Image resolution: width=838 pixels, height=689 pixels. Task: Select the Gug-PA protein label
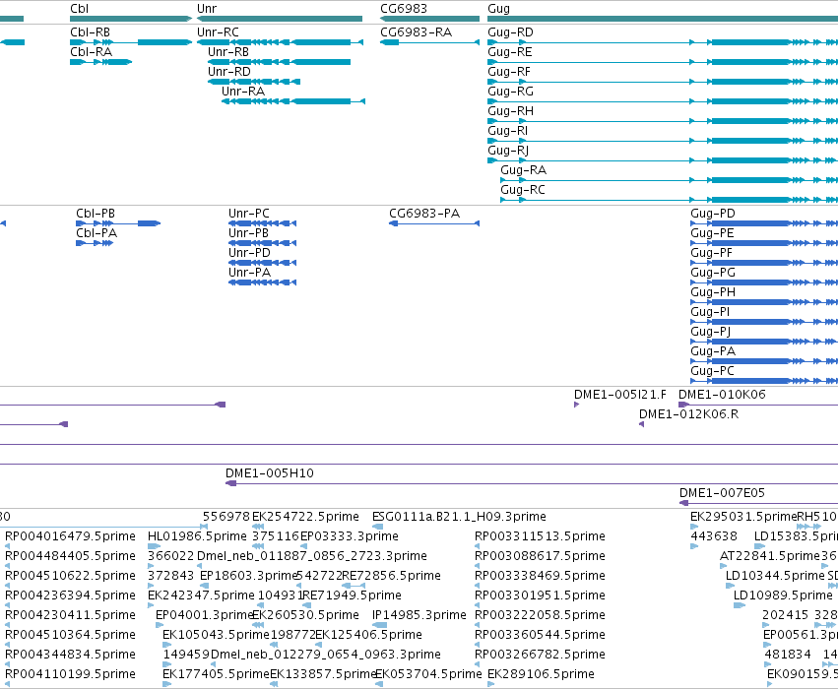(x=713, y=352)
